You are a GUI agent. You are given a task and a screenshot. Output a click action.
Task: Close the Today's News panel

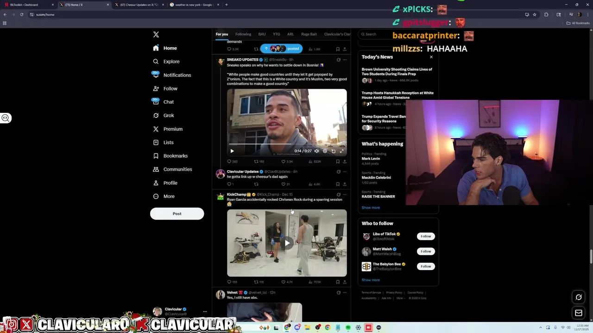click(x=431, y=57)
